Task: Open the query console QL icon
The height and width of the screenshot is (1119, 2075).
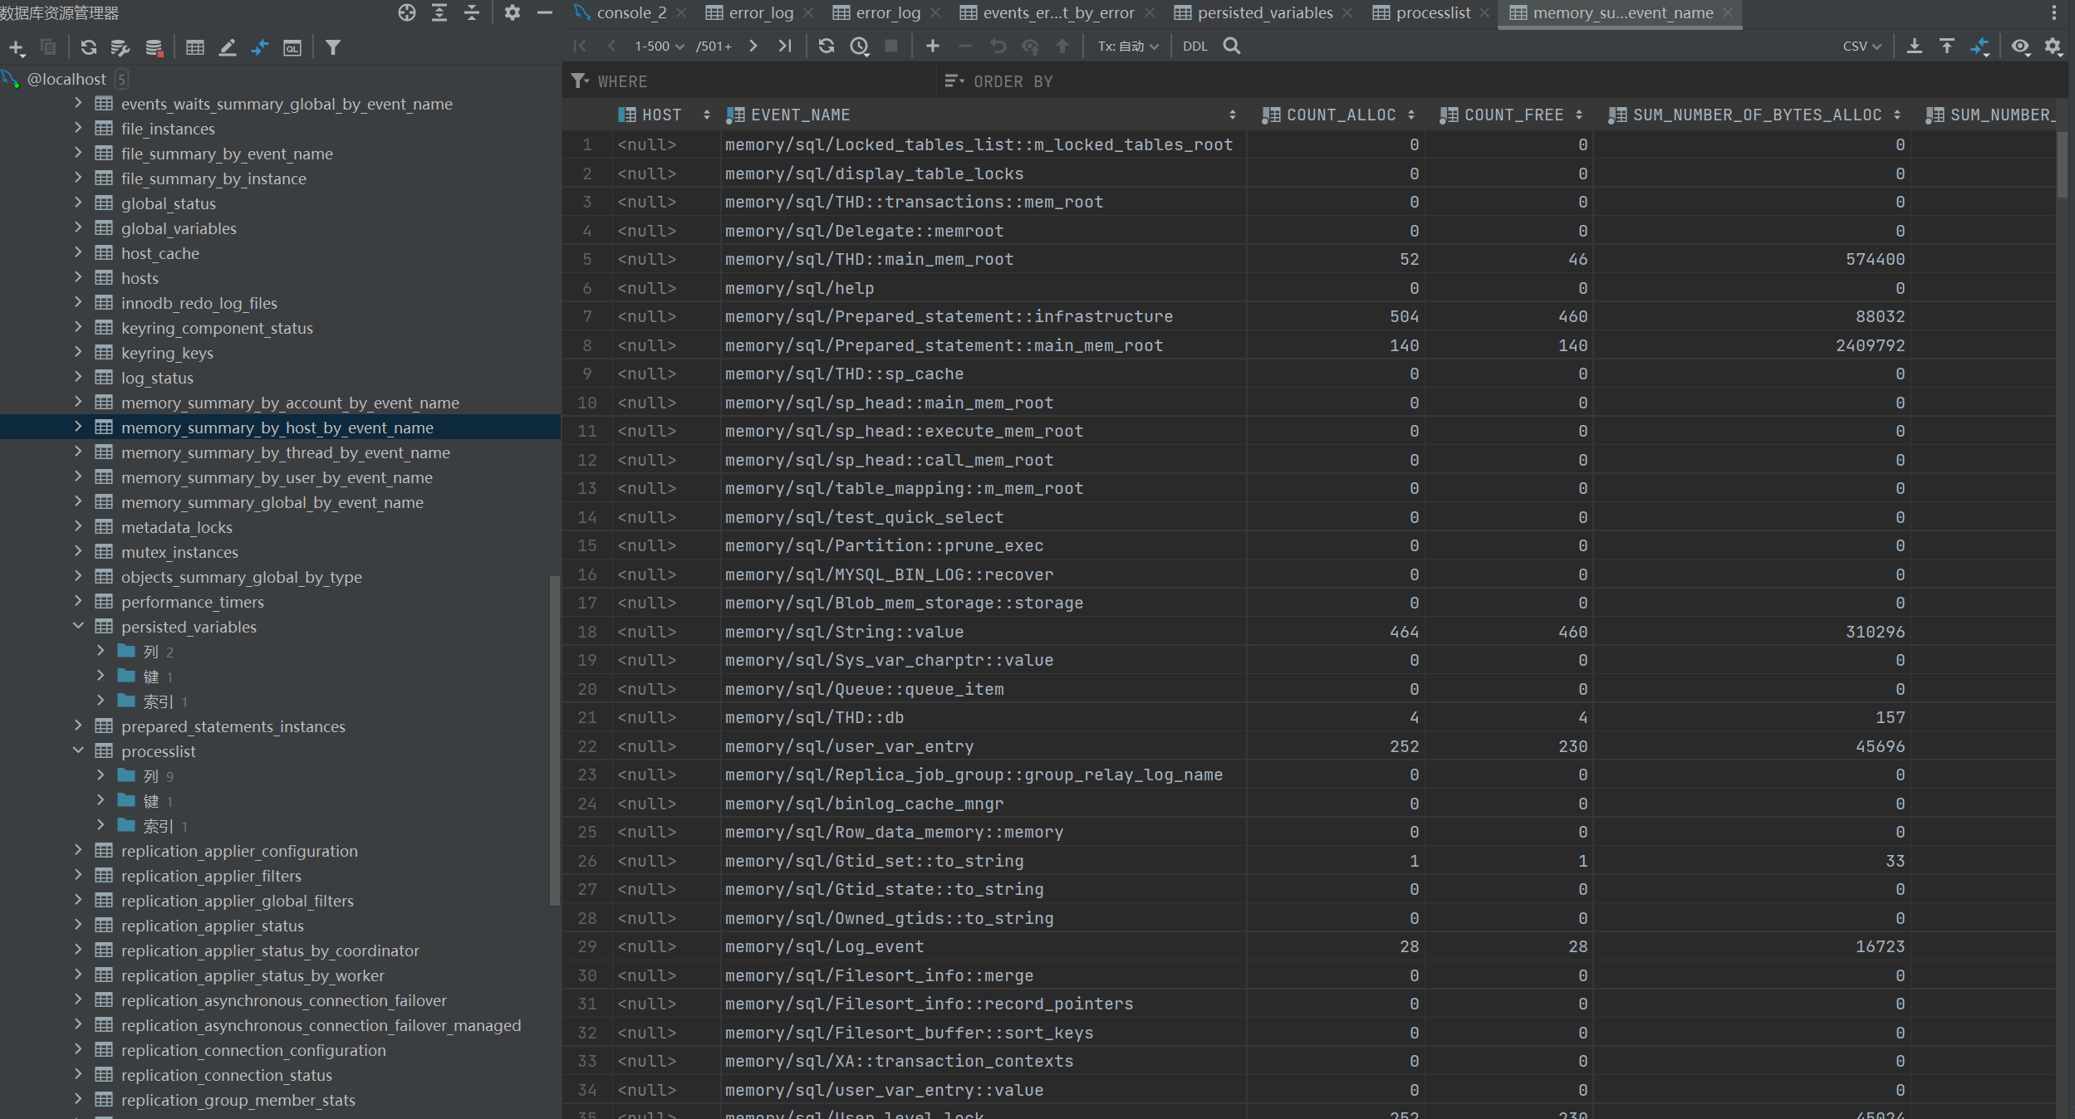Action: [x=292, y=47]
